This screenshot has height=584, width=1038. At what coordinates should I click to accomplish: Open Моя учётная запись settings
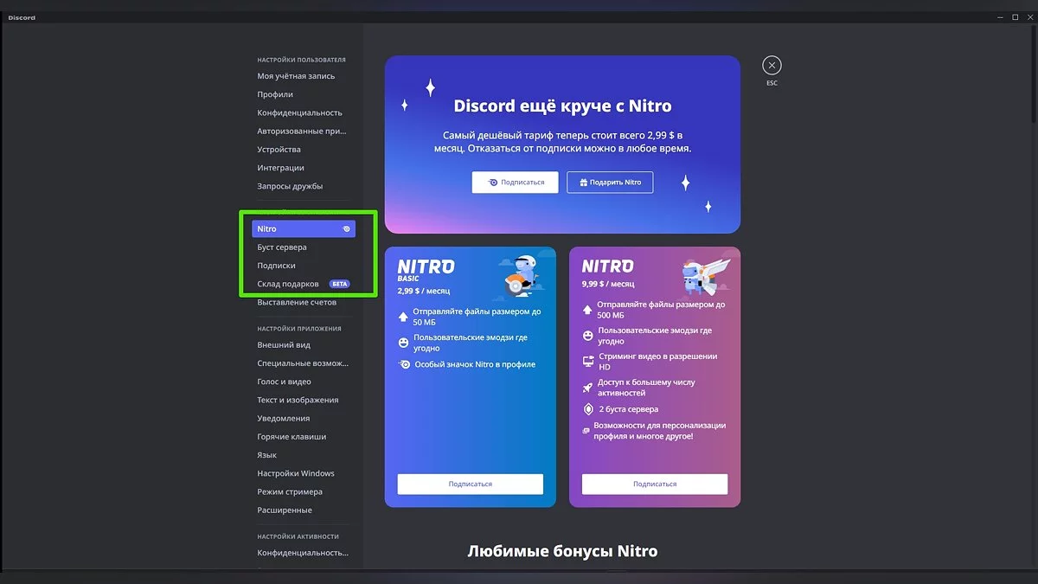click(296, 76)
